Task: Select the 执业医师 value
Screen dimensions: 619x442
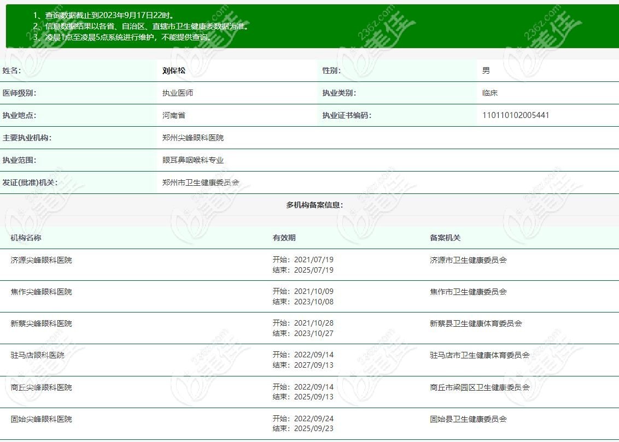Action: (178, 93)
